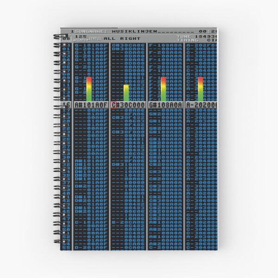Screen dimensions: 278x278
Task: Click the TIMING label
Action: pos(188,40)
